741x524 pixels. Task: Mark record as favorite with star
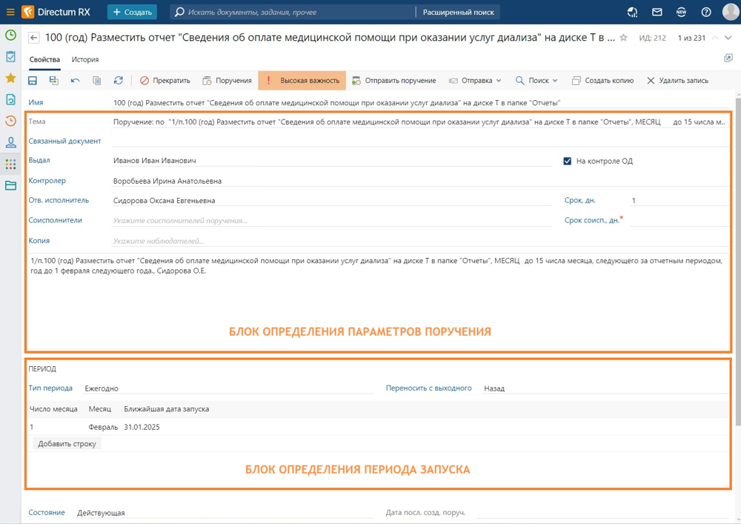(623, 38)
